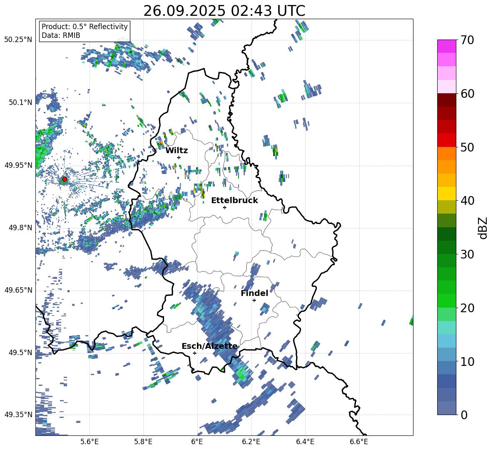Click the 26.09.2025 02:43 UTC title
This screenshot has width=493, height=450.
point(224,11)
